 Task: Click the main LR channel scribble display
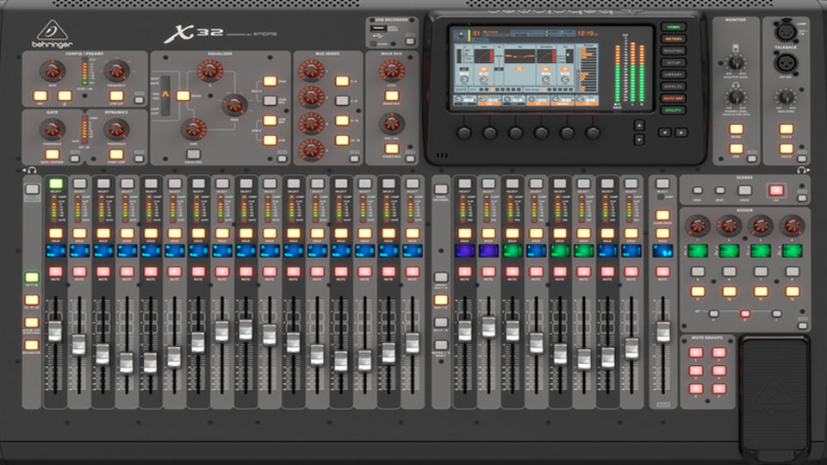(663, 251)
